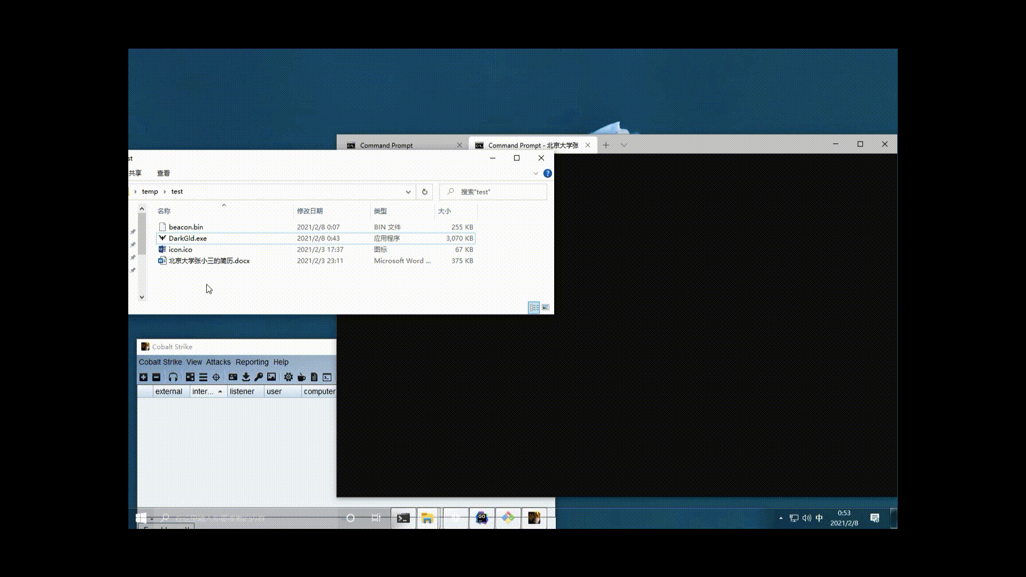Select the DarkGld.exe file
The width and height of the screenshot is (1026, 577).
click(x=188, y=238)
